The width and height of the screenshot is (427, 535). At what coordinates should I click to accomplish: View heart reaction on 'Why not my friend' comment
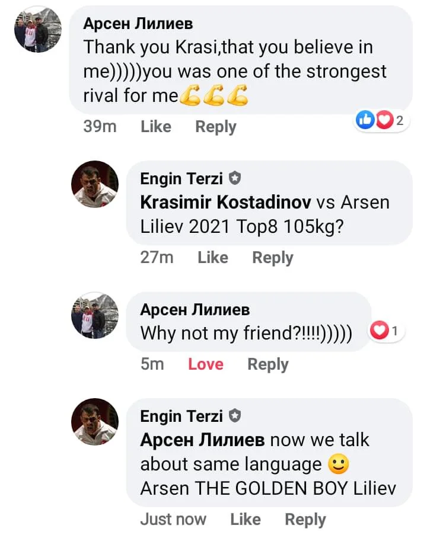pos(387,332)
